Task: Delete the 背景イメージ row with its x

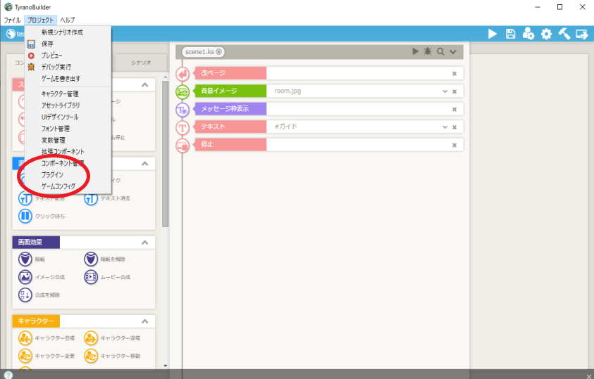Action: point(454,91)
